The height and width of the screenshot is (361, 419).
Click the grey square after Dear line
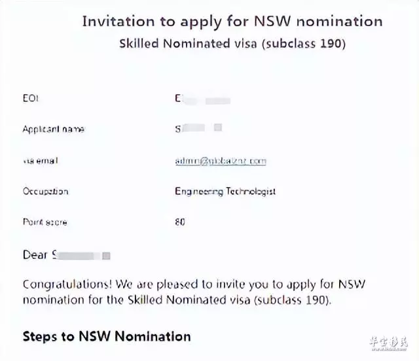click(x=106, y=256)
